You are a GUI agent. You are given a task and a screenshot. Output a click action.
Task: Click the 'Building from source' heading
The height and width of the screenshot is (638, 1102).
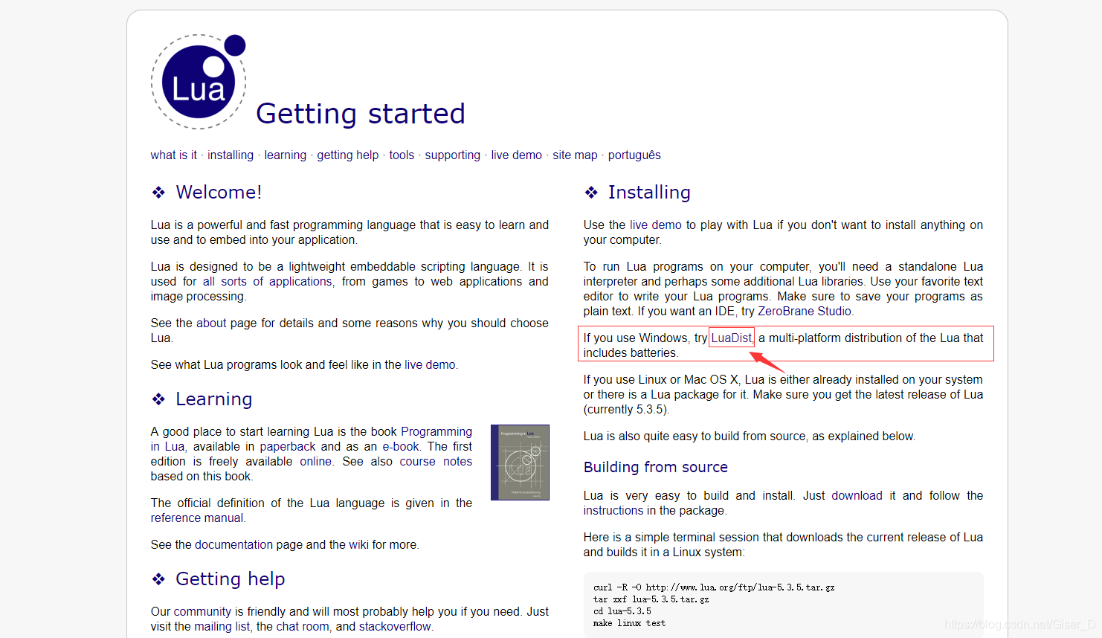(656, 467)
